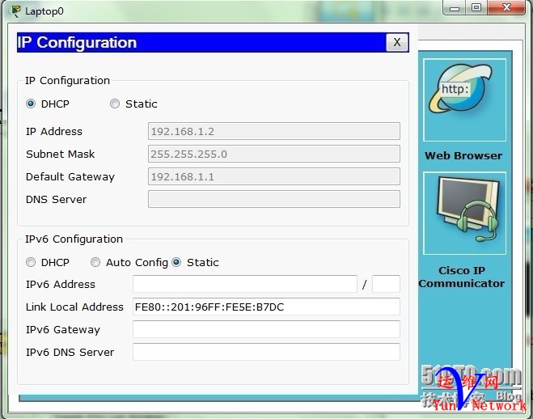This screenshot has width=533, height=419.
Task: Click the Default Gateway field 192.168.1.1
Action: [x=274, y=176]
